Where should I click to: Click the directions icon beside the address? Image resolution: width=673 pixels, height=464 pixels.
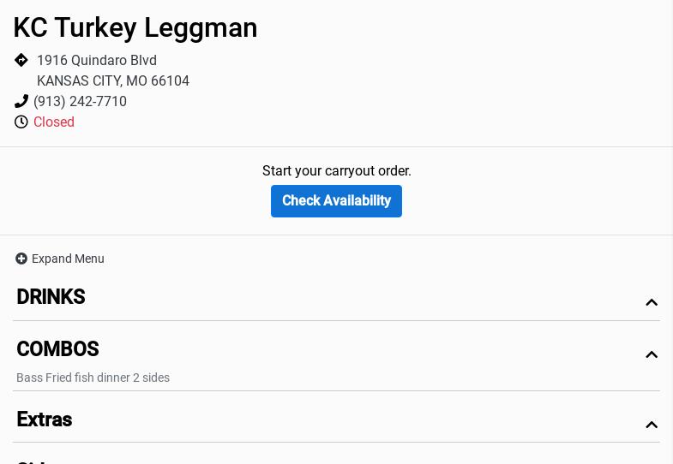(21, 60)
